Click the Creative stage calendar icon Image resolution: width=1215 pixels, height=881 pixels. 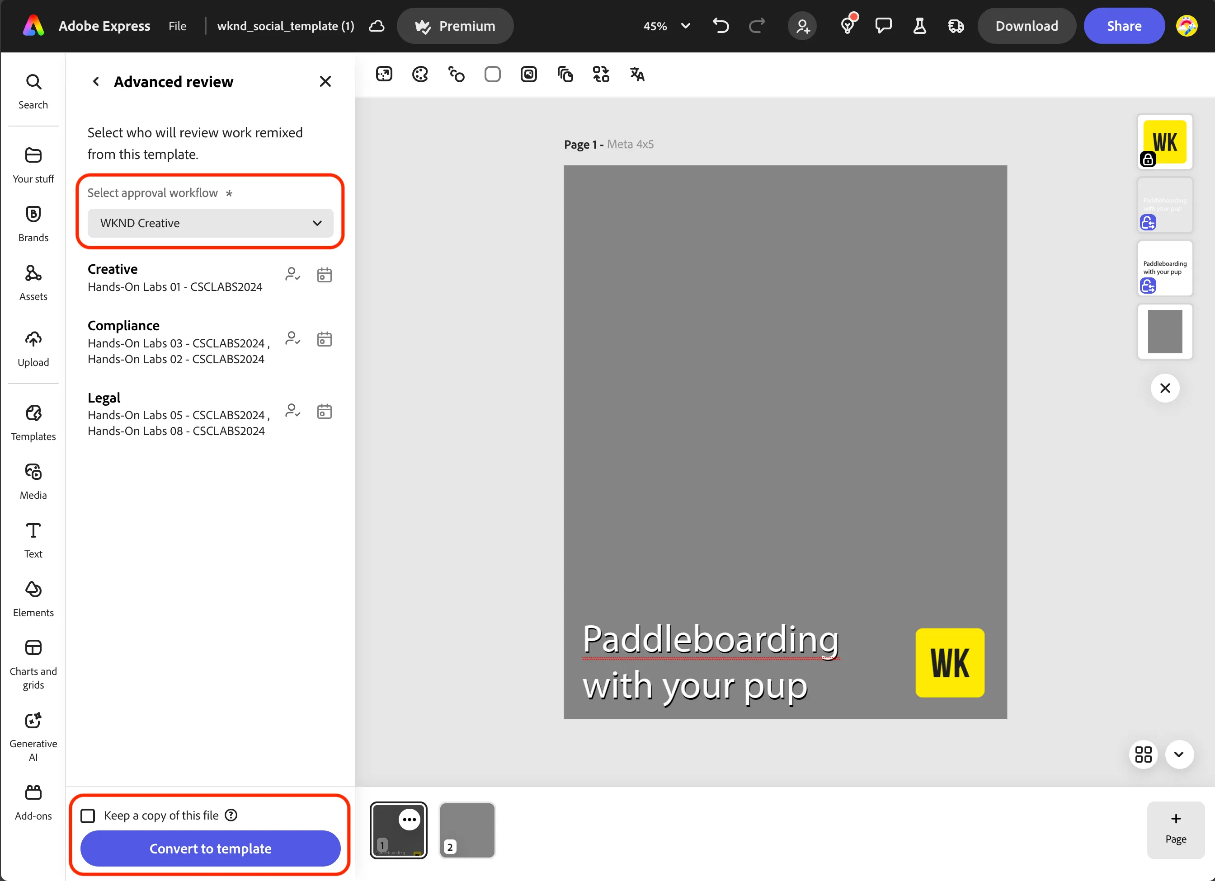click(324, 275)
